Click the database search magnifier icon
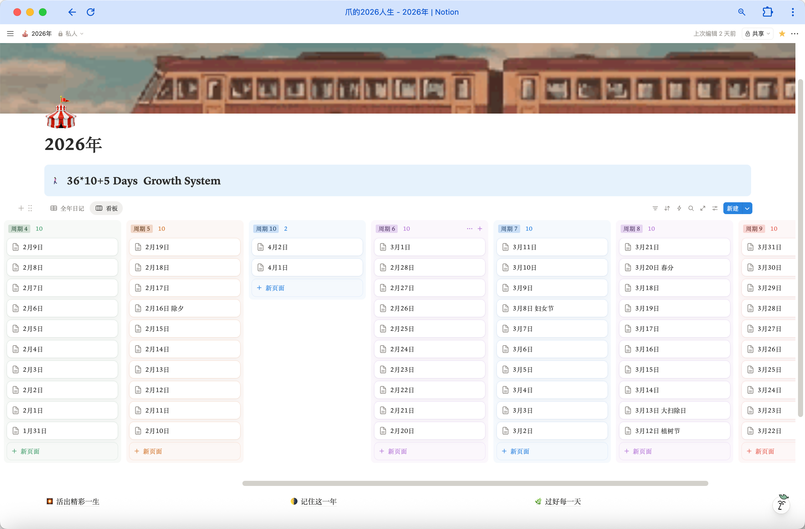Viewport: 805px width, 529px height. [691, 208]
